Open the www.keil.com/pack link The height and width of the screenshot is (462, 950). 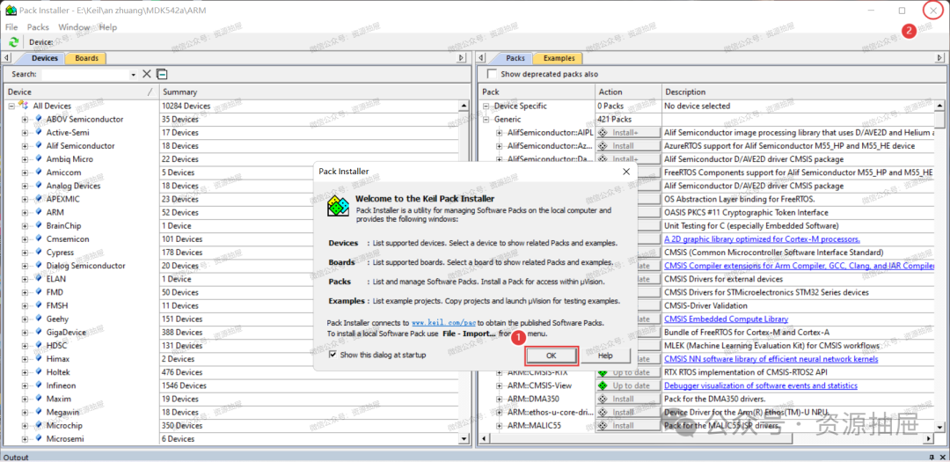(443, 323)
